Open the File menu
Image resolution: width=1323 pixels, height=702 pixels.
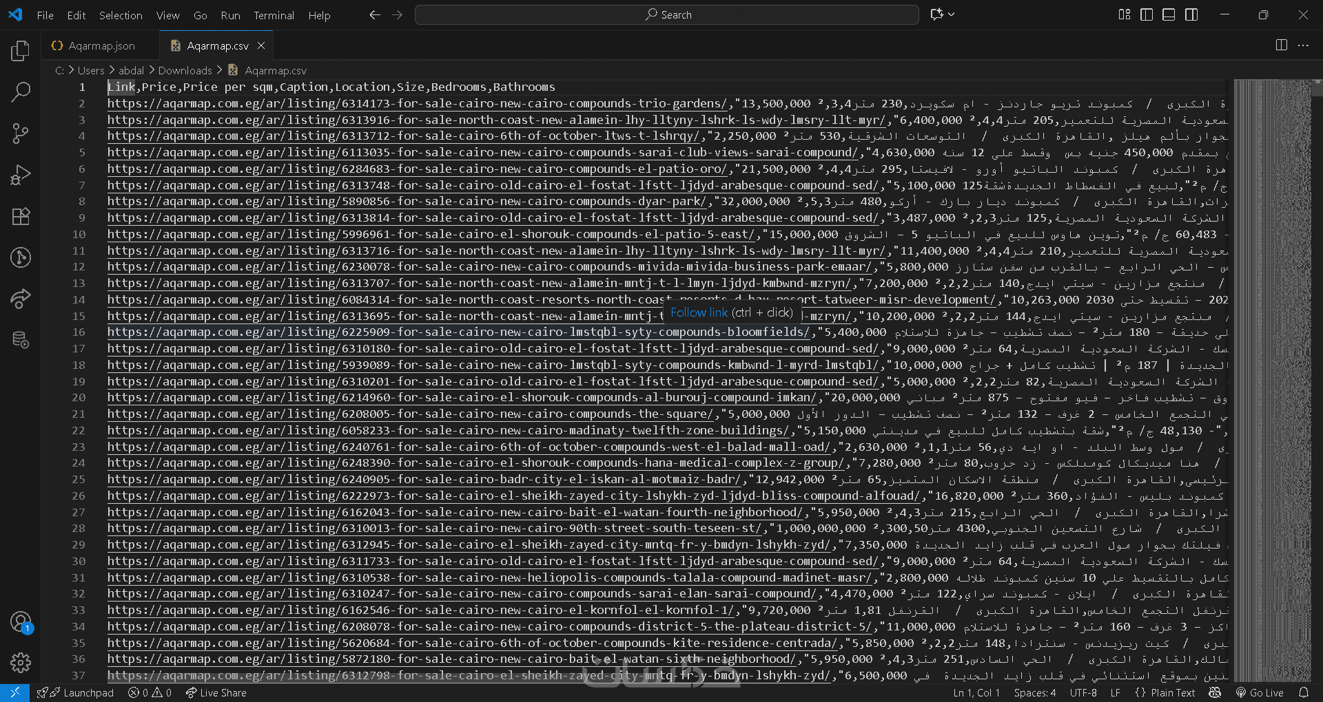click(45, 15)
